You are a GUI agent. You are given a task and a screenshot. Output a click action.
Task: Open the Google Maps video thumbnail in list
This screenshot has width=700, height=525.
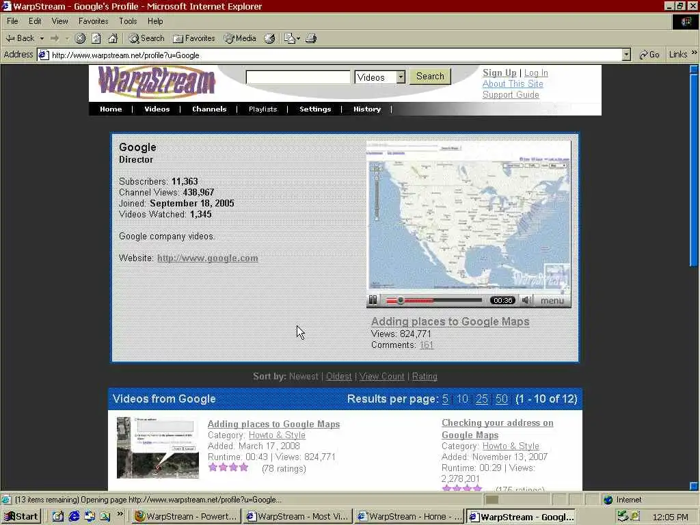158,448
